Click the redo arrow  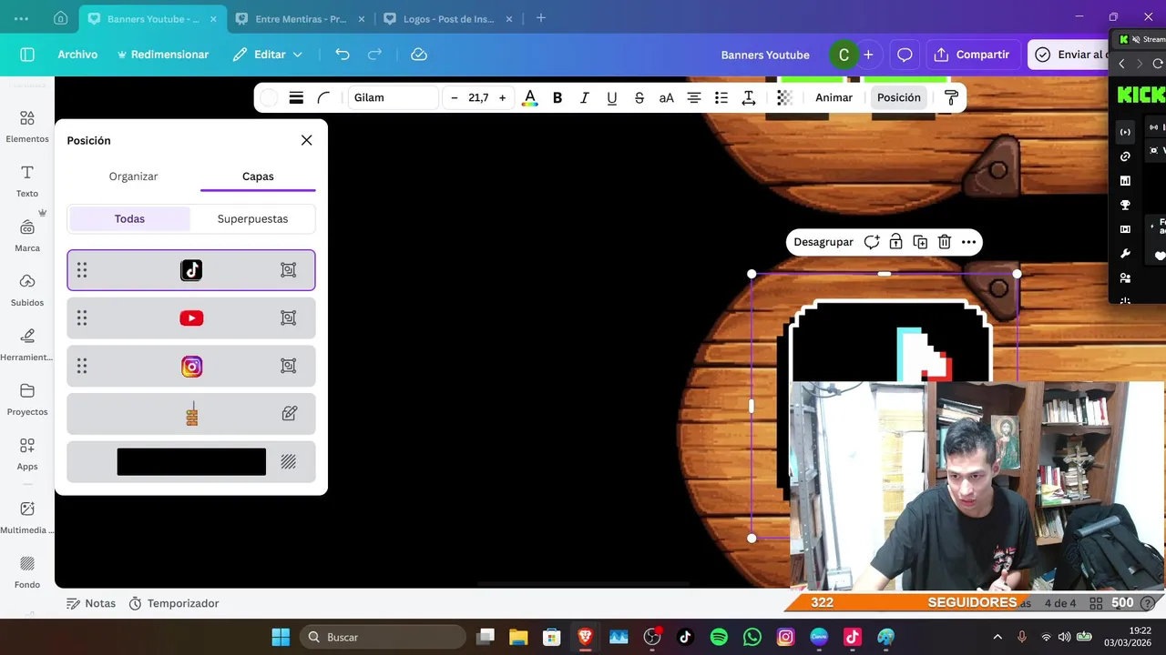374,55
